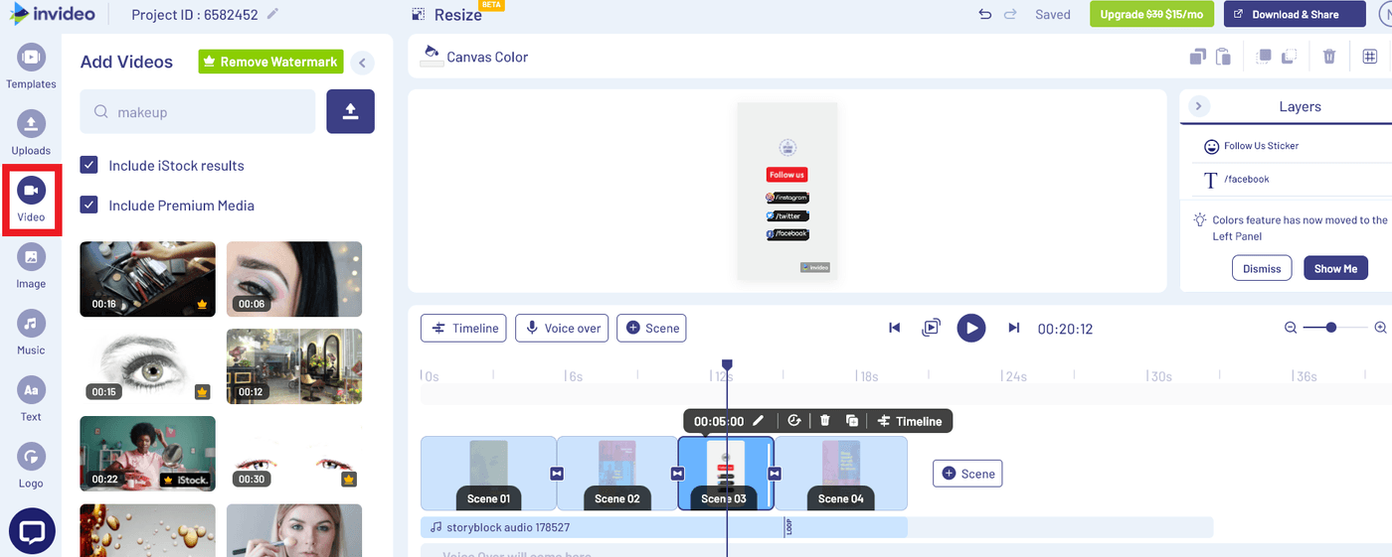Click Download & Share

(x=1296, y=14)
